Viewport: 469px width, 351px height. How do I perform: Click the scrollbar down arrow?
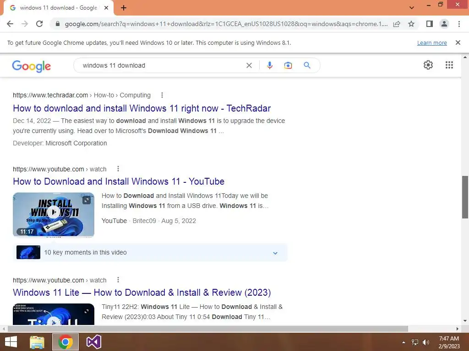(x=465, y=321)
